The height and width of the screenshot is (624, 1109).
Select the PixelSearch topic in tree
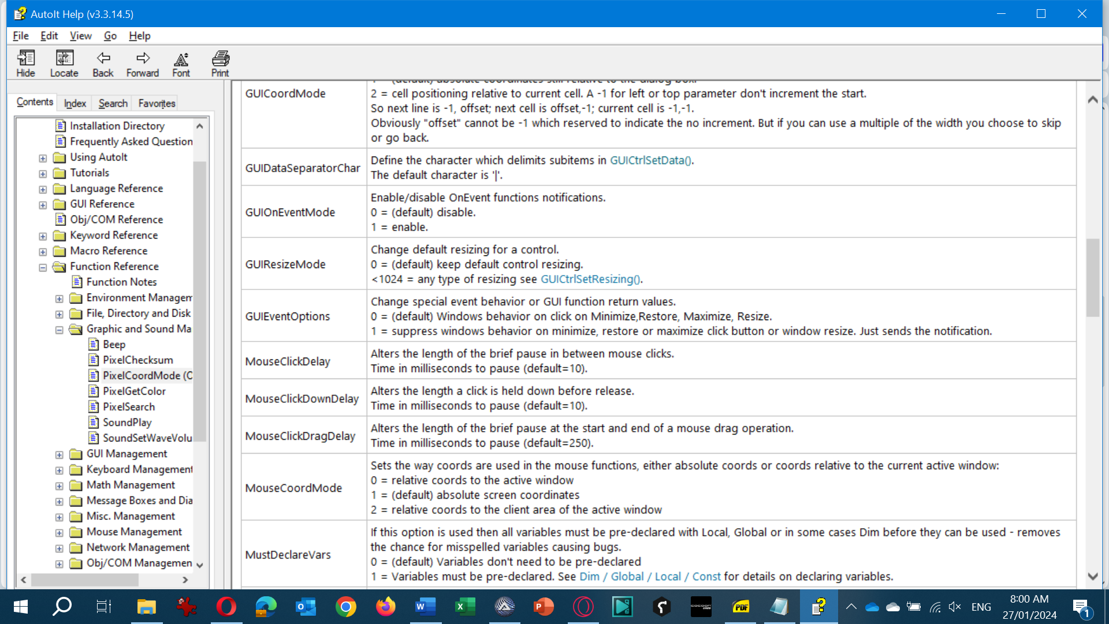pos(129,407)
